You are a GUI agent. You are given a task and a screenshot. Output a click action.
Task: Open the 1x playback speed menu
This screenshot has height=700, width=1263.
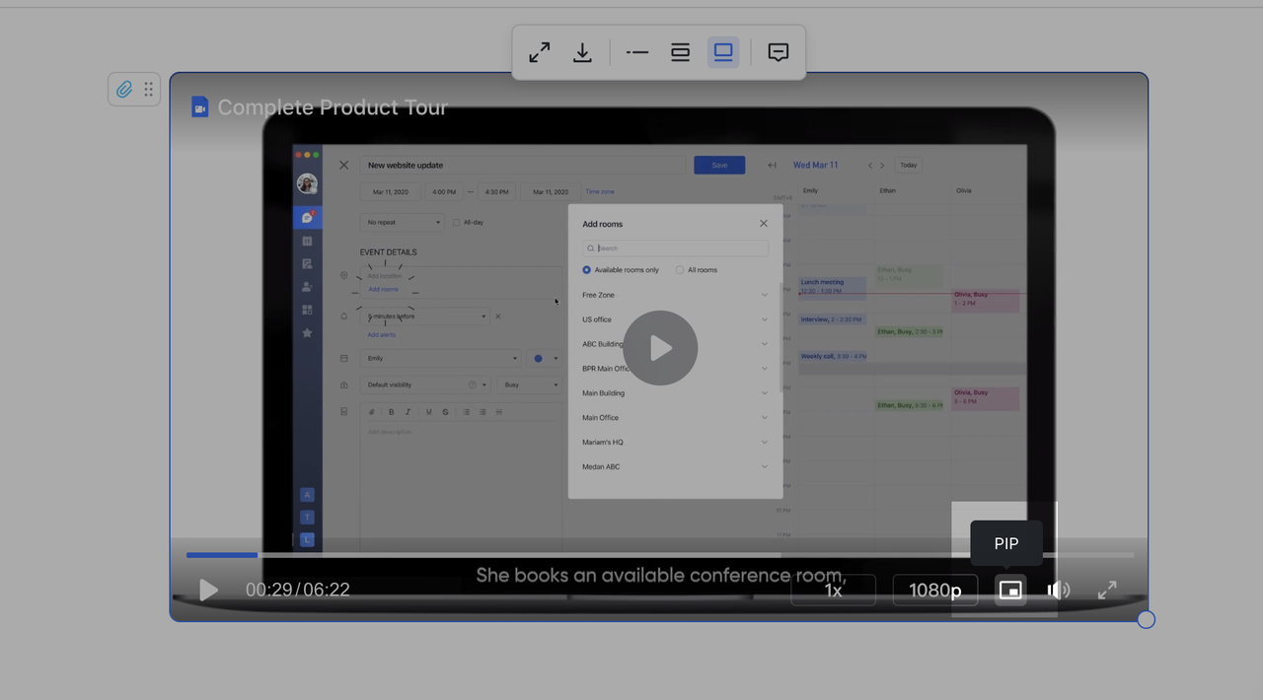[x=833, y=590]
